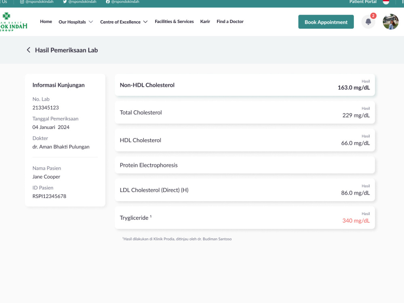Click the 86.0 mg/dL result value
Screen dimensions: 404x303
pos(356,193)
